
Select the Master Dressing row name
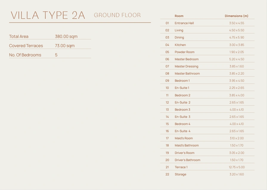[187, 66]
